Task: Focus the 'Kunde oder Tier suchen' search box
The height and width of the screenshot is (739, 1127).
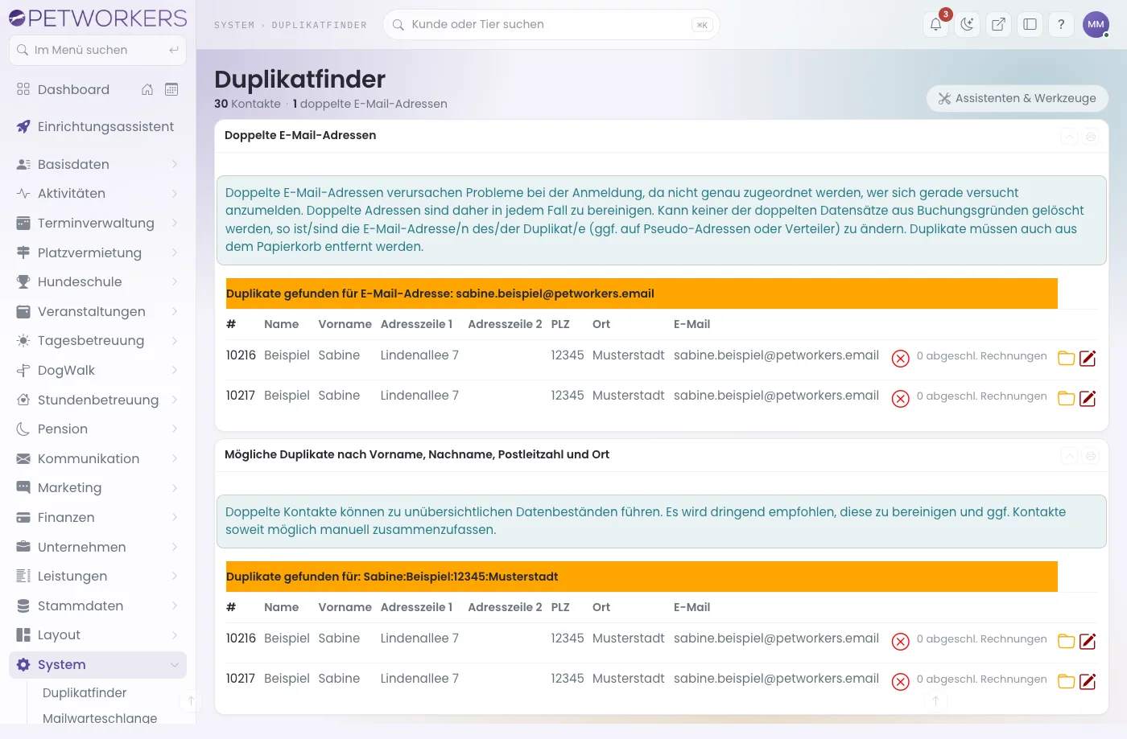Action: (551, 24)
